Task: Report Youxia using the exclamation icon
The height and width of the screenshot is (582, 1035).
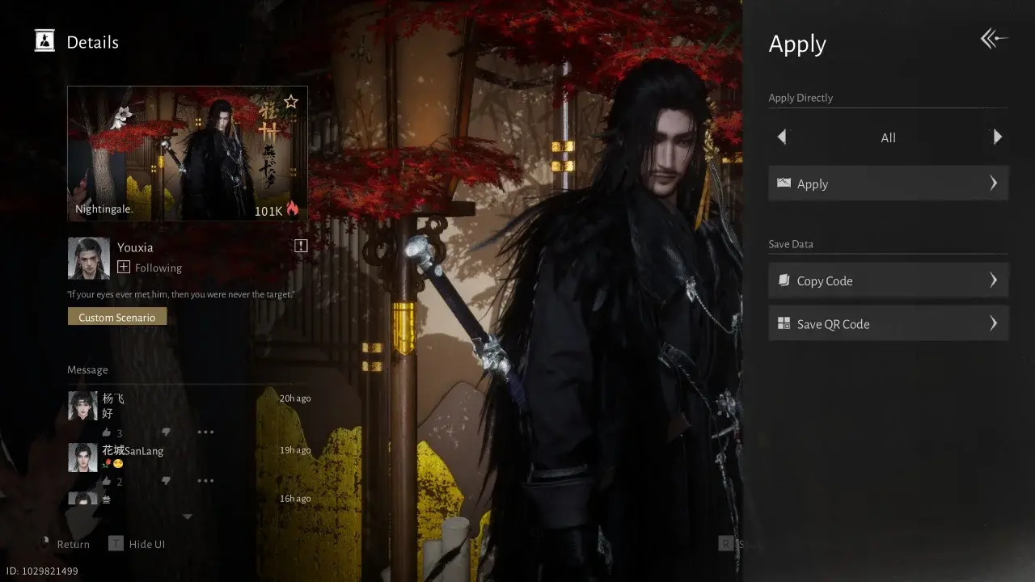Action: (301, 246)
